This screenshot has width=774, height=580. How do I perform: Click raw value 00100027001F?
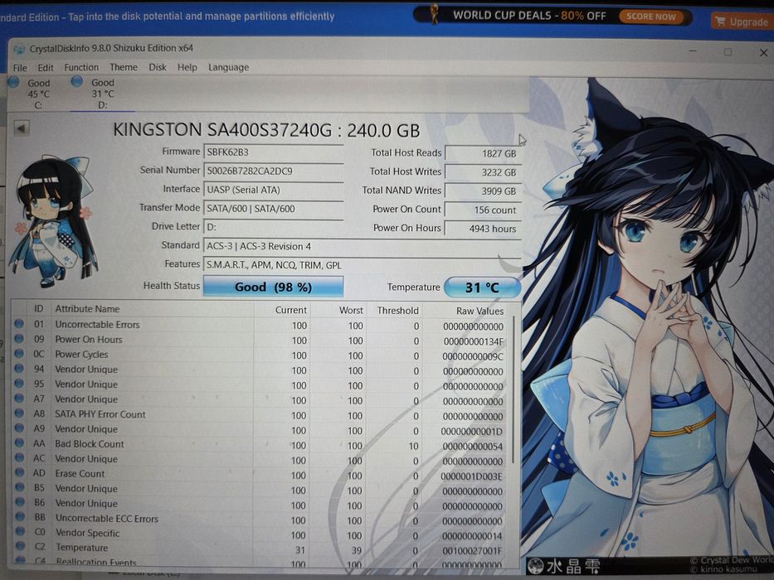coord(472,550)
